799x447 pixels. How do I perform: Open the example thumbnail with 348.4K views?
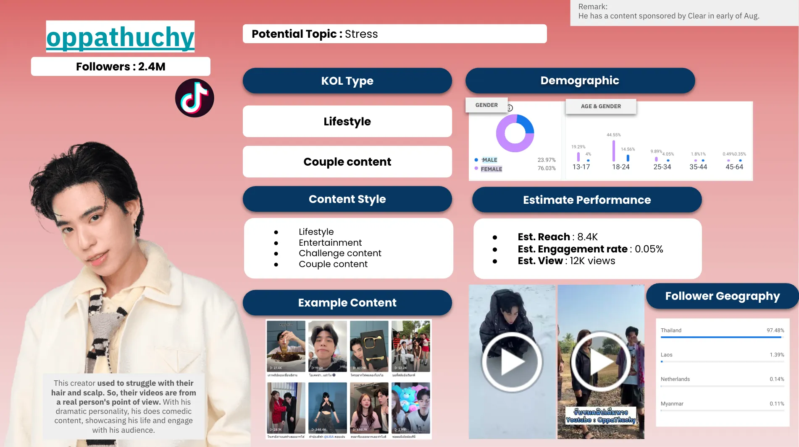coord(328,408)
